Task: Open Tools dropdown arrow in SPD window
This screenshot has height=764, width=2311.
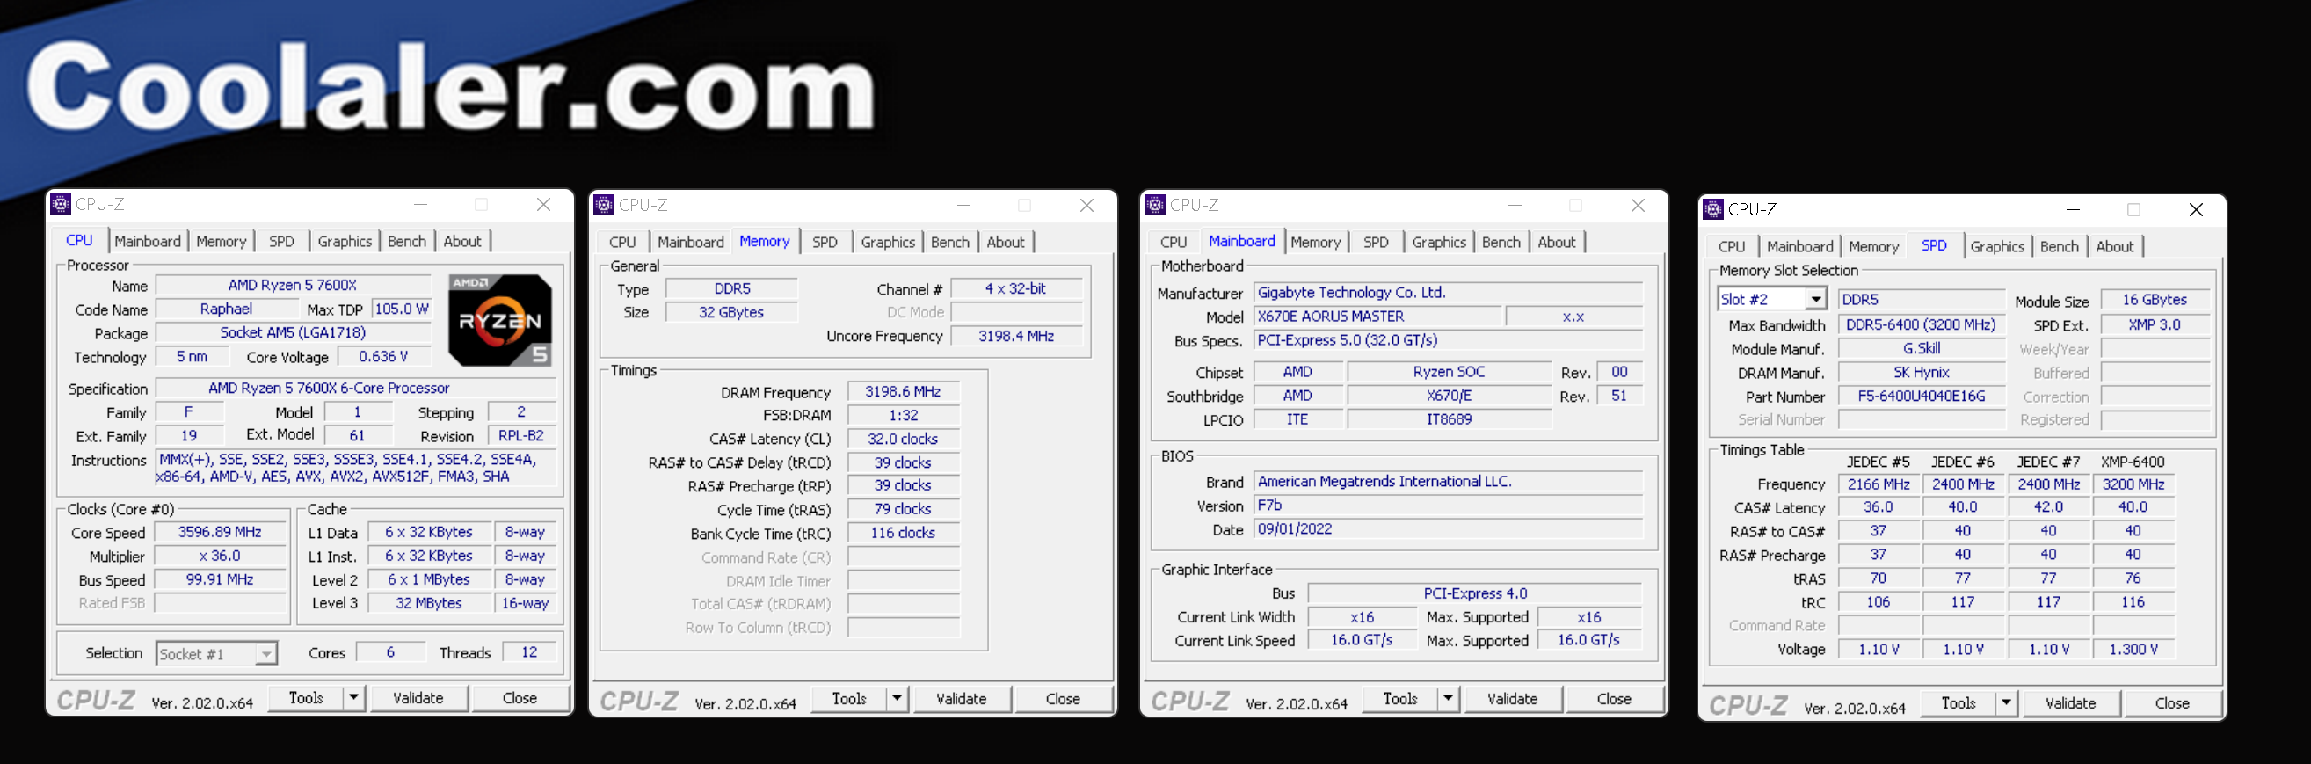Action: (2006, 703)
